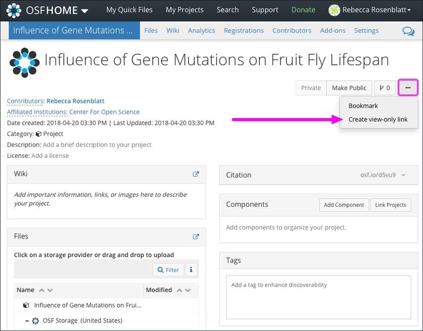
Task: Click the forks count button
Action: (x=385, y=88)
